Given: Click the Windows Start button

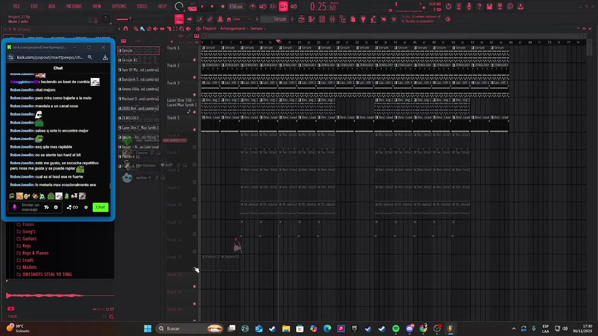Looking at the screenshot, I should 148,329.
